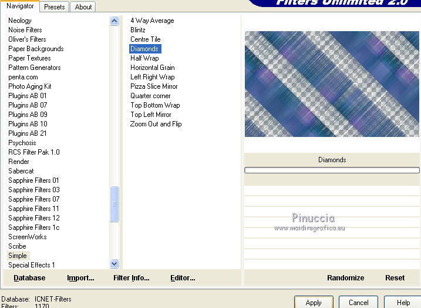This screenshot has width=421, height=308.
Task: Open Pattern Generators category
Action: click(x=35, y=68)
